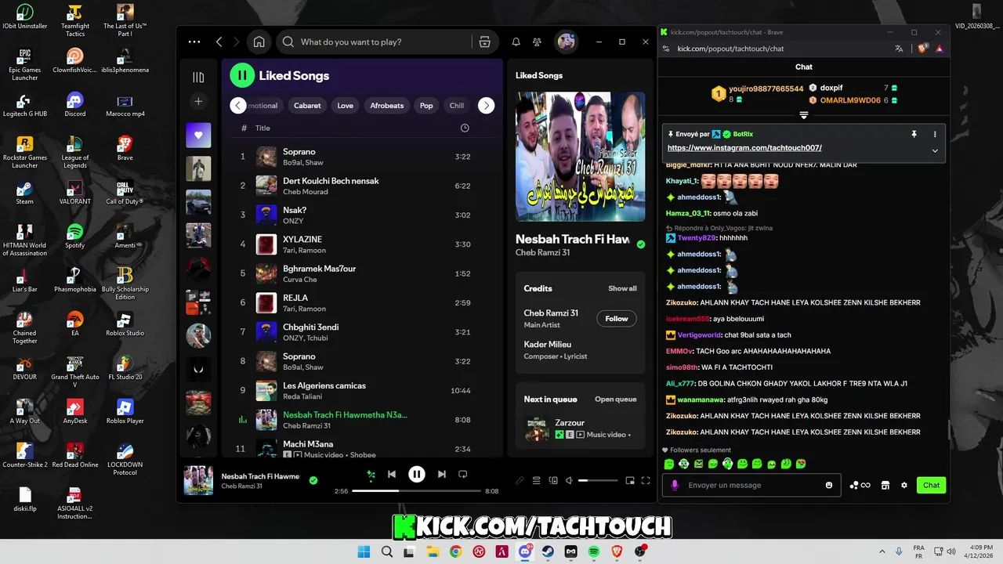This screenshot has width=1003, height=564.
Task: Select the Cabaret filter chip
Action: (x=307, y=106)
